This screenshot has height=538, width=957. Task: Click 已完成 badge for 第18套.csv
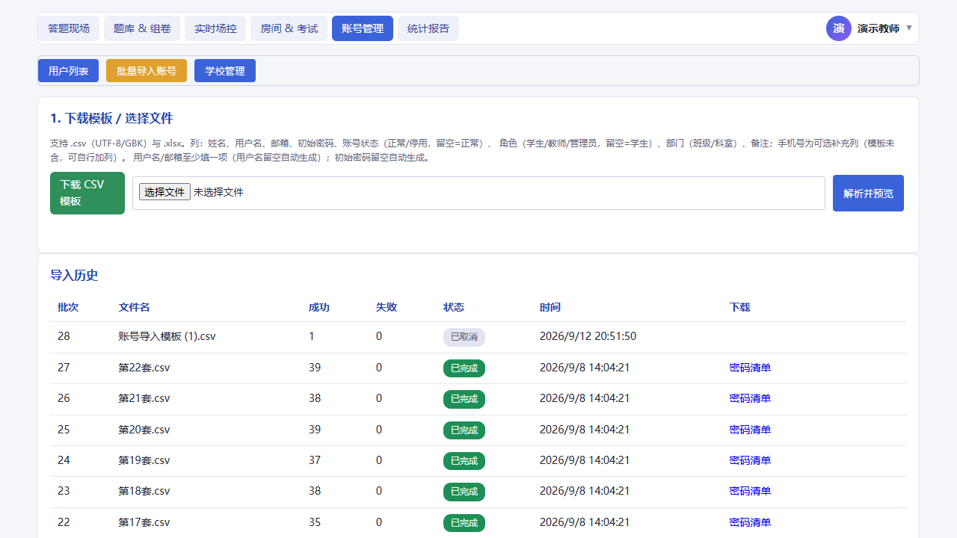point(464,492)
